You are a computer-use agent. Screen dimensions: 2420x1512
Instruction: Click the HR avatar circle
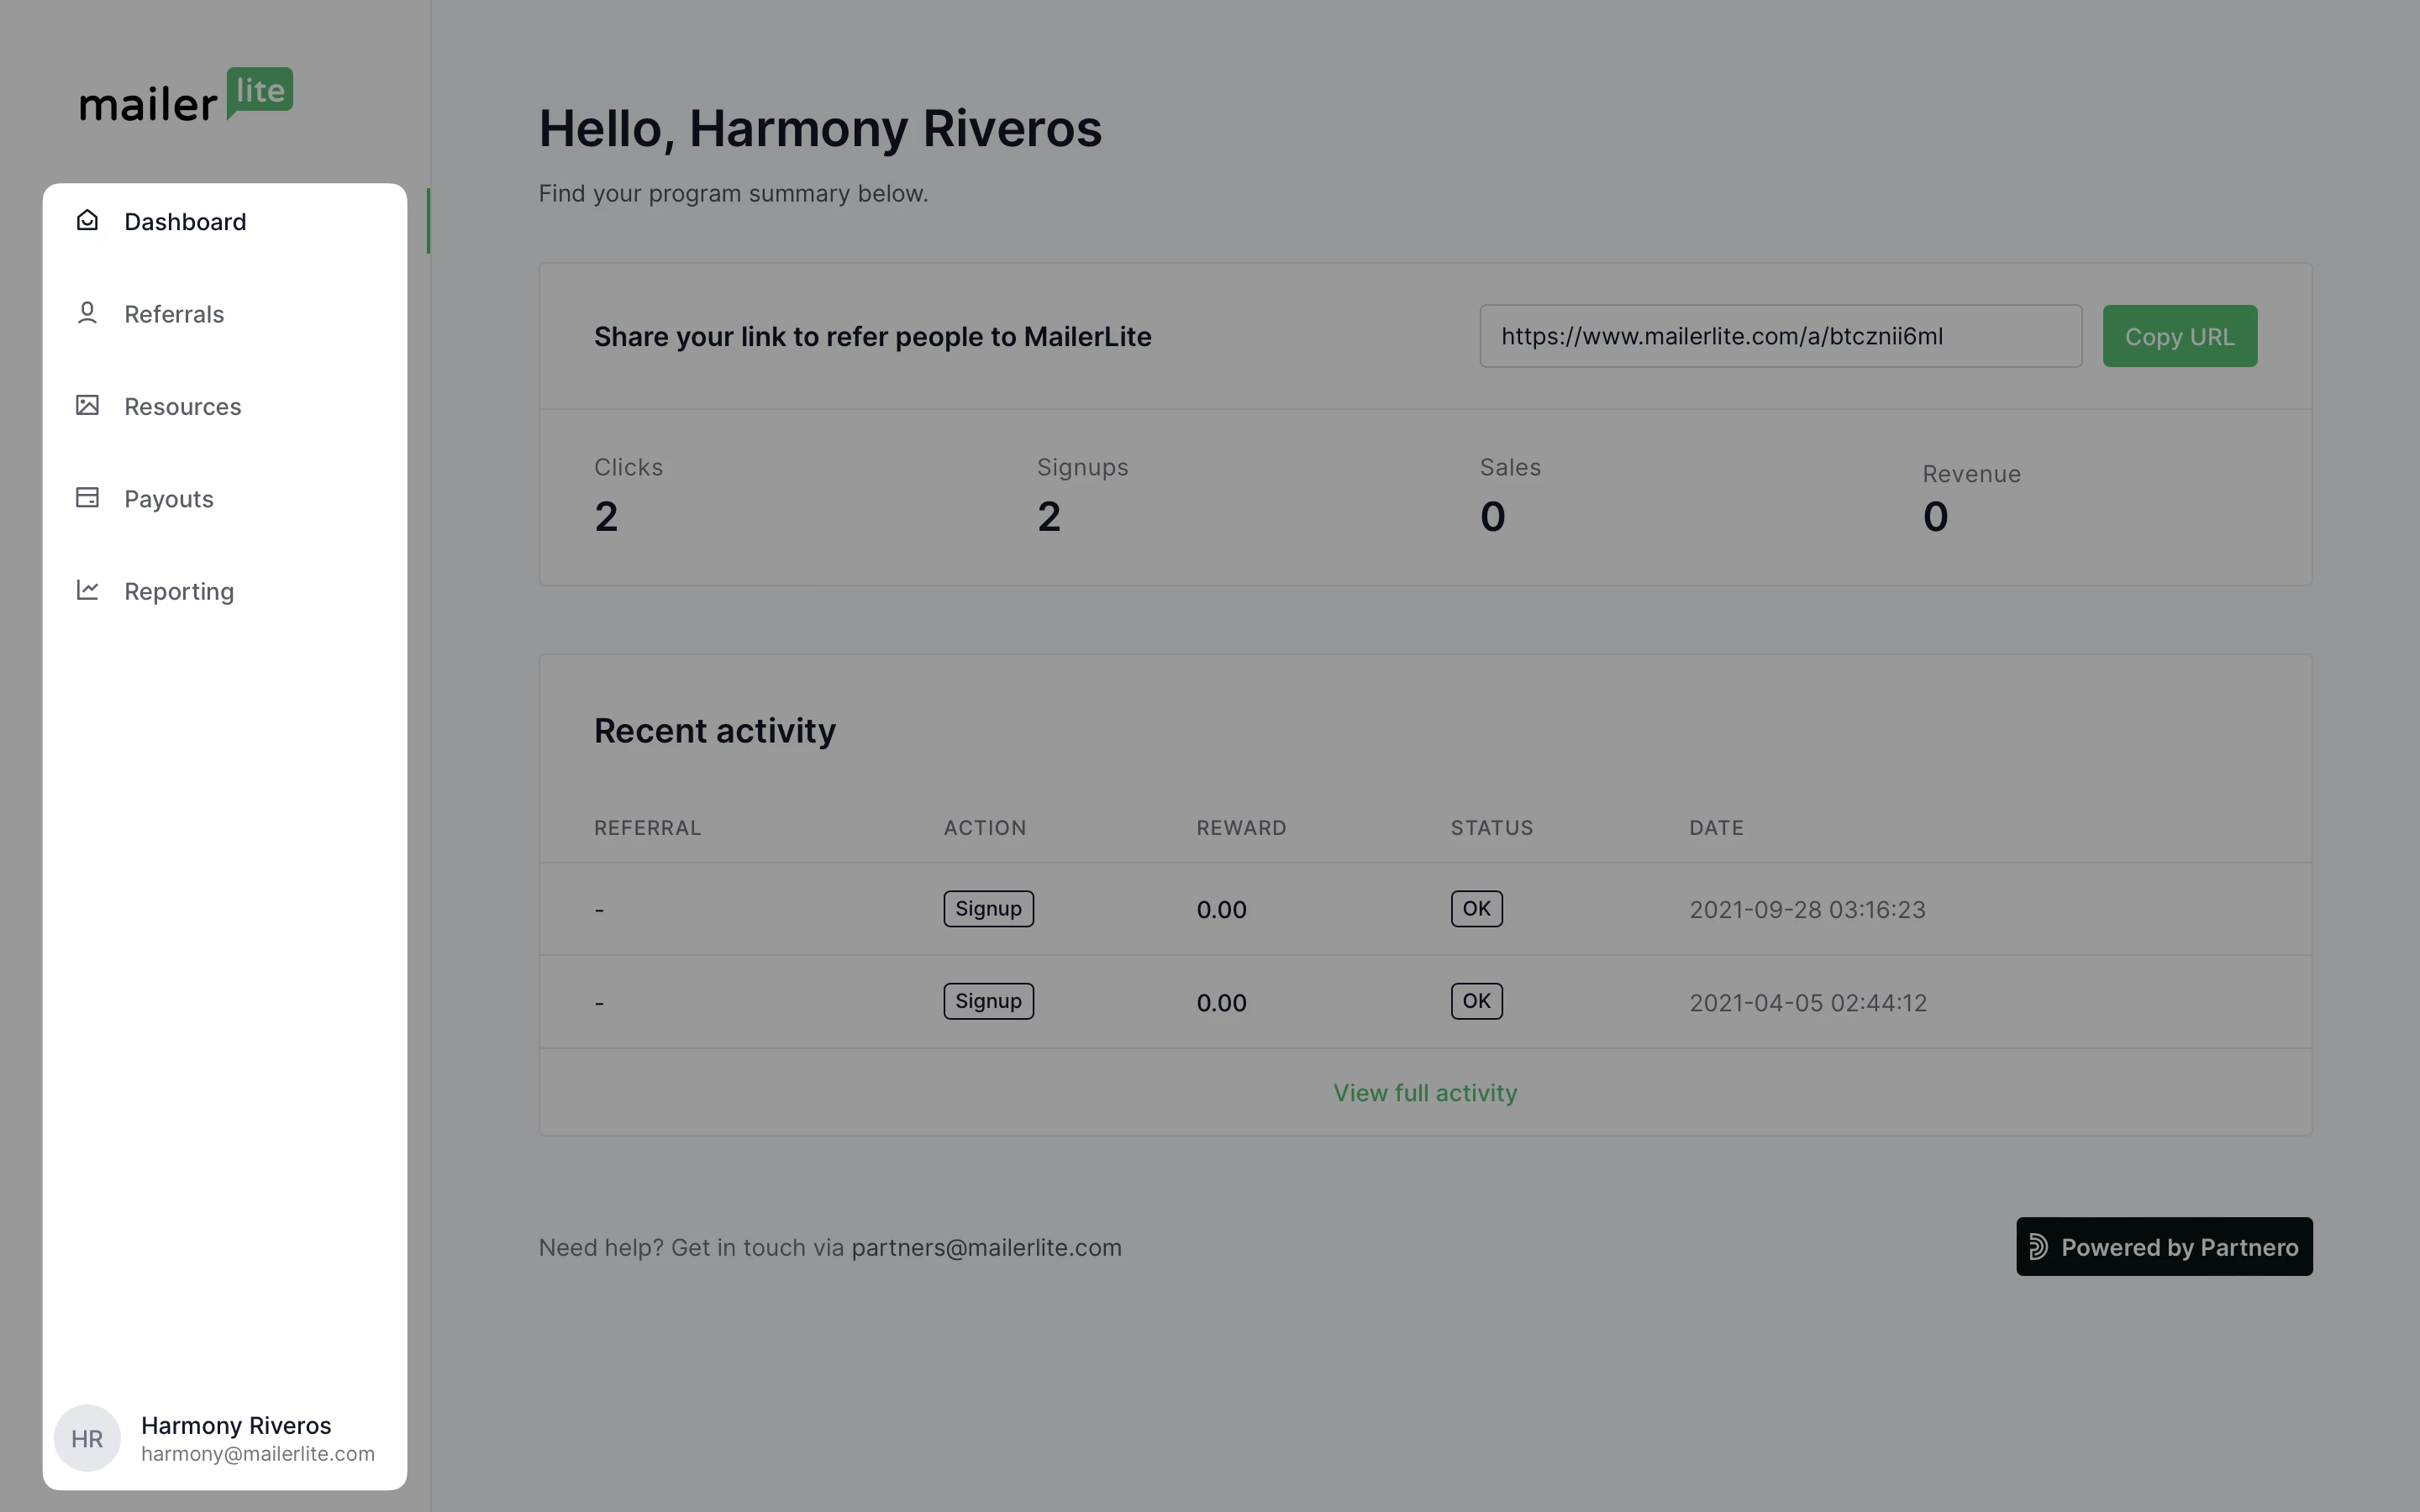click(87, 1438)
